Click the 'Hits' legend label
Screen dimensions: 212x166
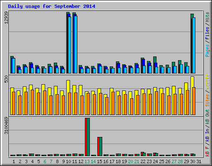pos(207,17)
